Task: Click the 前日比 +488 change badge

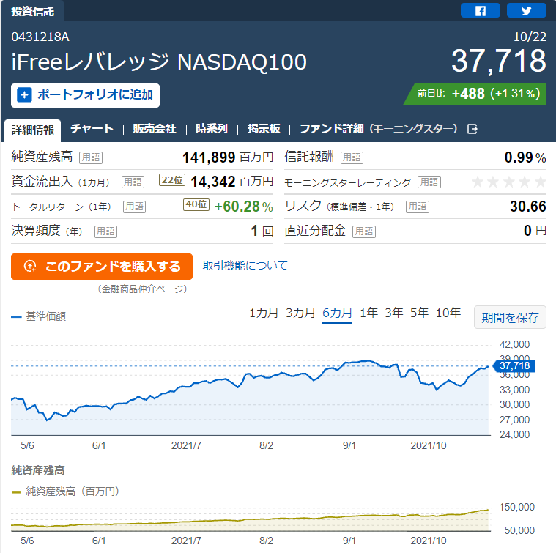Action: tap(475, 94)
